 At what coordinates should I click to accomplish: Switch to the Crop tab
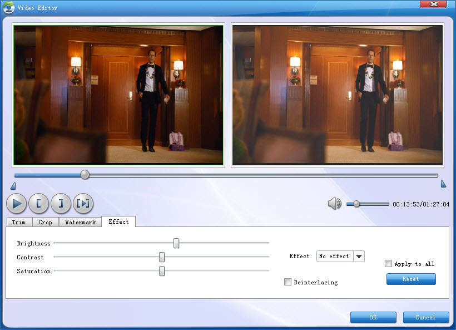click(x=46, y=222)
